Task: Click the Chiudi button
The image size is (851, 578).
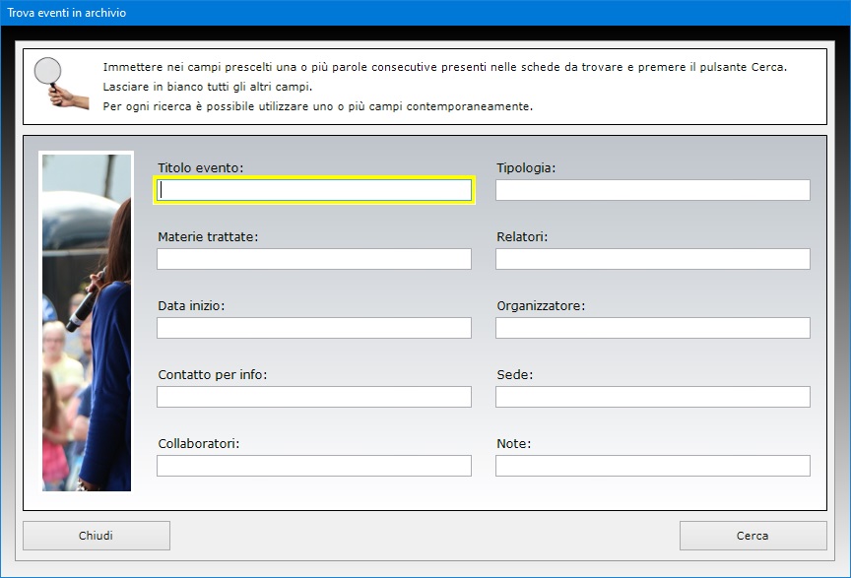Action: 97,536
